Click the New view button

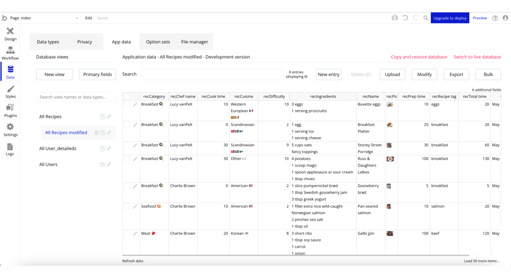click(x=54, y=74)
